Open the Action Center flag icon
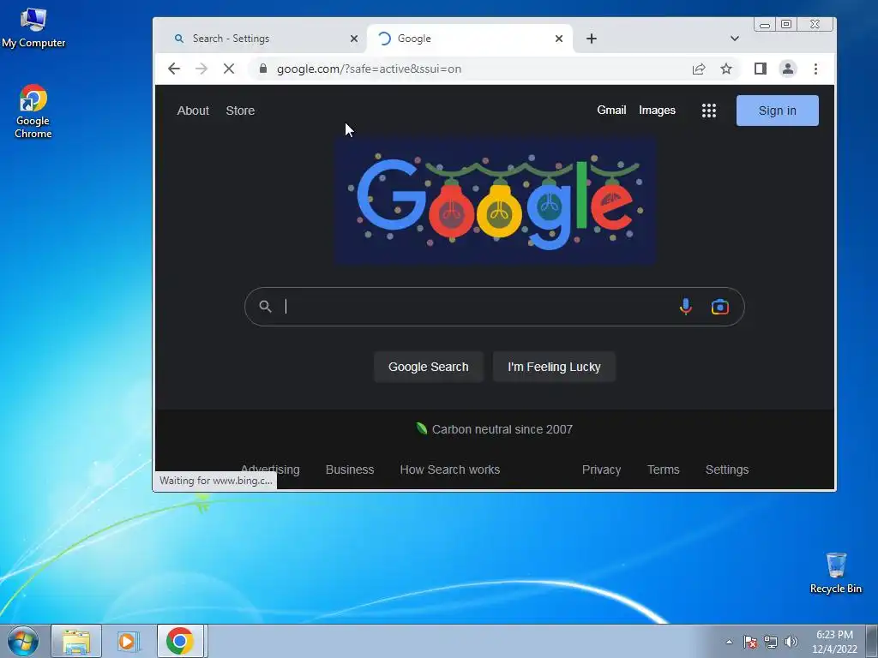Image resolution: width=878 pixels, height=658 pixels. (750, 642)
